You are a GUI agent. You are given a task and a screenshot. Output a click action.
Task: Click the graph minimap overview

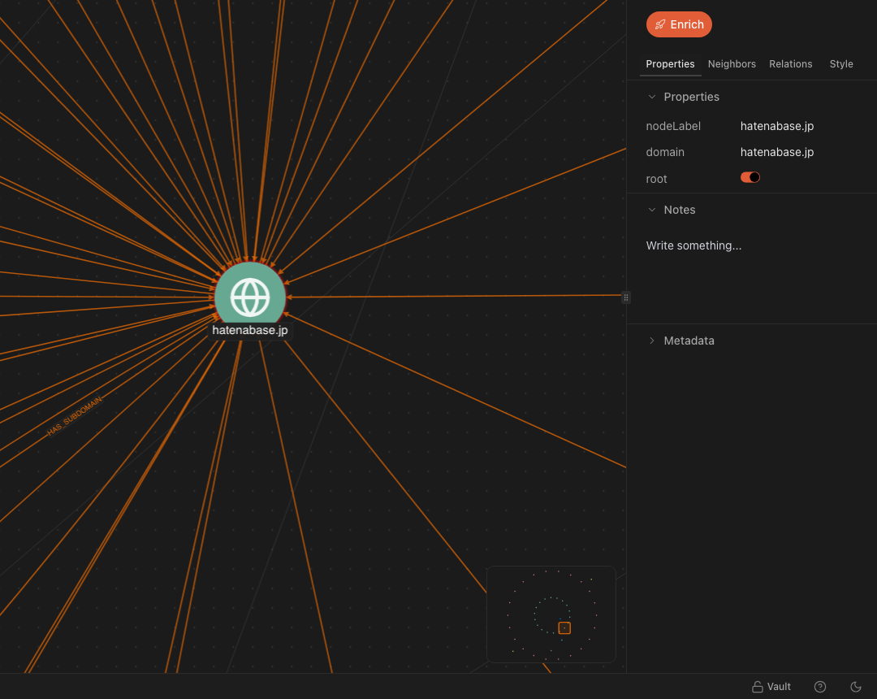551,614
